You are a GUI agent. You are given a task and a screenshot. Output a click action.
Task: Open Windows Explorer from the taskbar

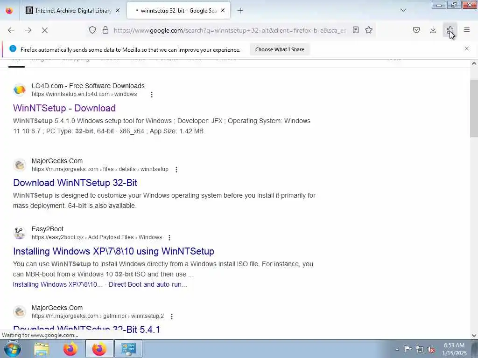pos(42,349)
